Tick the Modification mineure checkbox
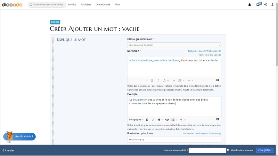The height and width of the screenshot is (156, 278). [x=228, y=150]
